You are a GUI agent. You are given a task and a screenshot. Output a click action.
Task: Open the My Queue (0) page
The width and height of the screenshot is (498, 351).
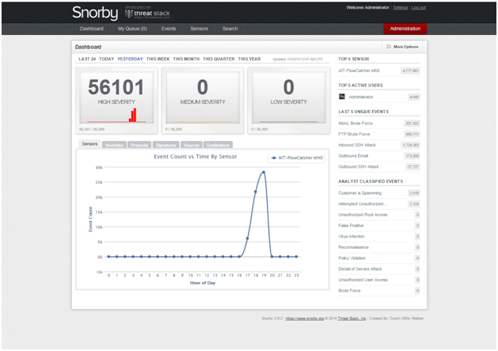pos(132,29)
